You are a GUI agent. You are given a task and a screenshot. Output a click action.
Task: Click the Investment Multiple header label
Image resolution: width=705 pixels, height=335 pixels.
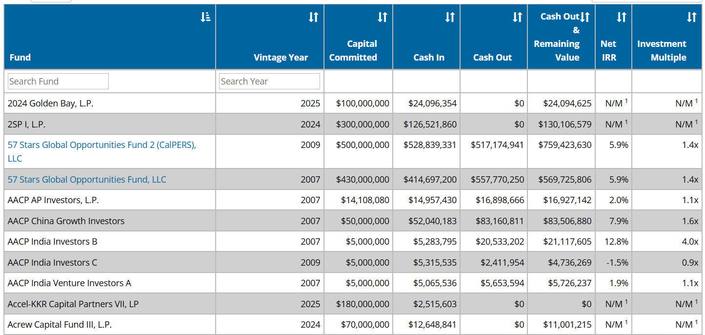662,50
